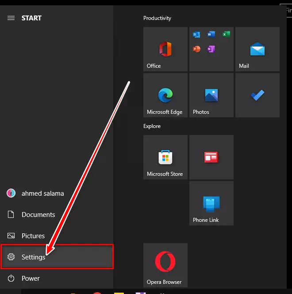Open the Outlook icon in the Office folder tile

pyautogui.click(x=196, y=35)
